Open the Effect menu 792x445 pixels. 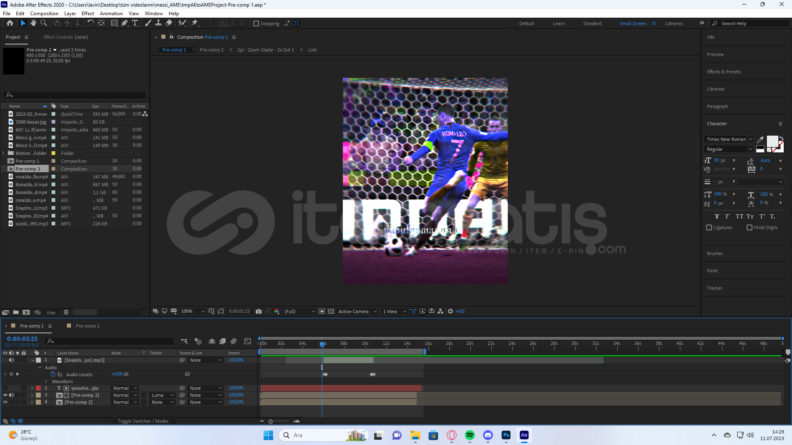tap(88, 14)
